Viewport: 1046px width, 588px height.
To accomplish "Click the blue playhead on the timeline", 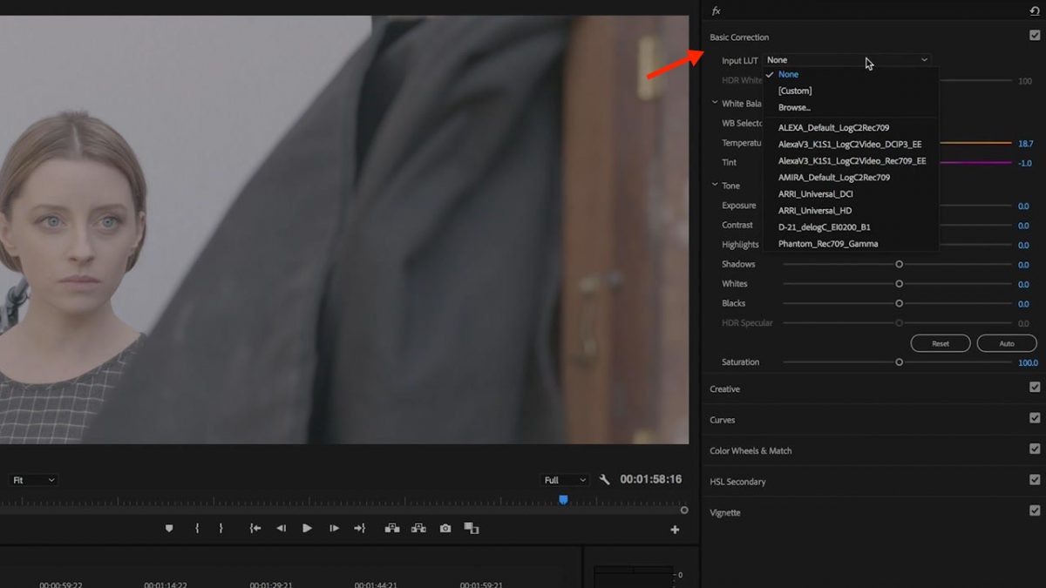I will click(x=563, y=500).
